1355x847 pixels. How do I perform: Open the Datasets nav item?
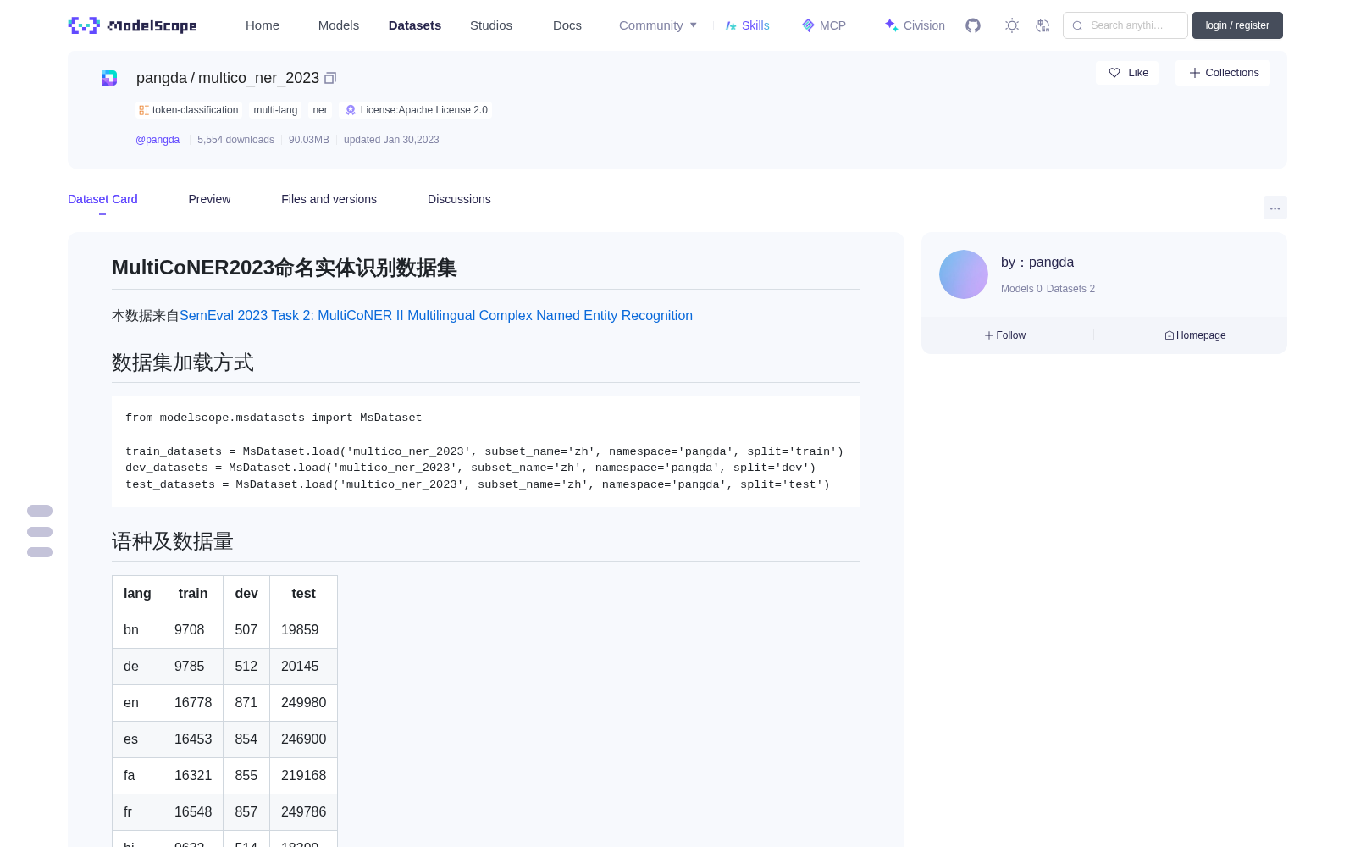pyautogui.click(x=415, y=25)
